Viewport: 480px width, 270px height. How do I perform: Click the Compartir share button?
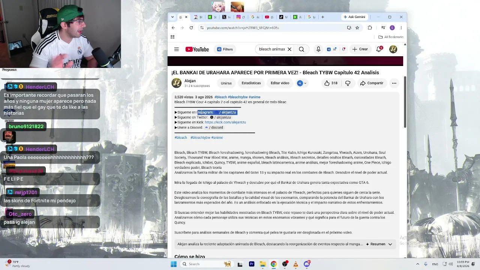372,83
